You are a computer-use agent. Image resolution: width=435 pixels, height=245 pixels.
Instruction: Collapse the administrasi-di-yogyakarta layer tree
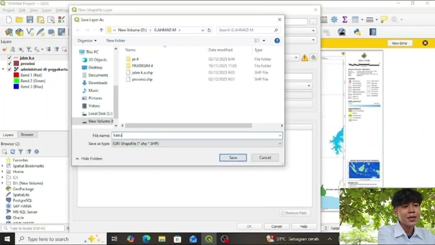point(3,69)
